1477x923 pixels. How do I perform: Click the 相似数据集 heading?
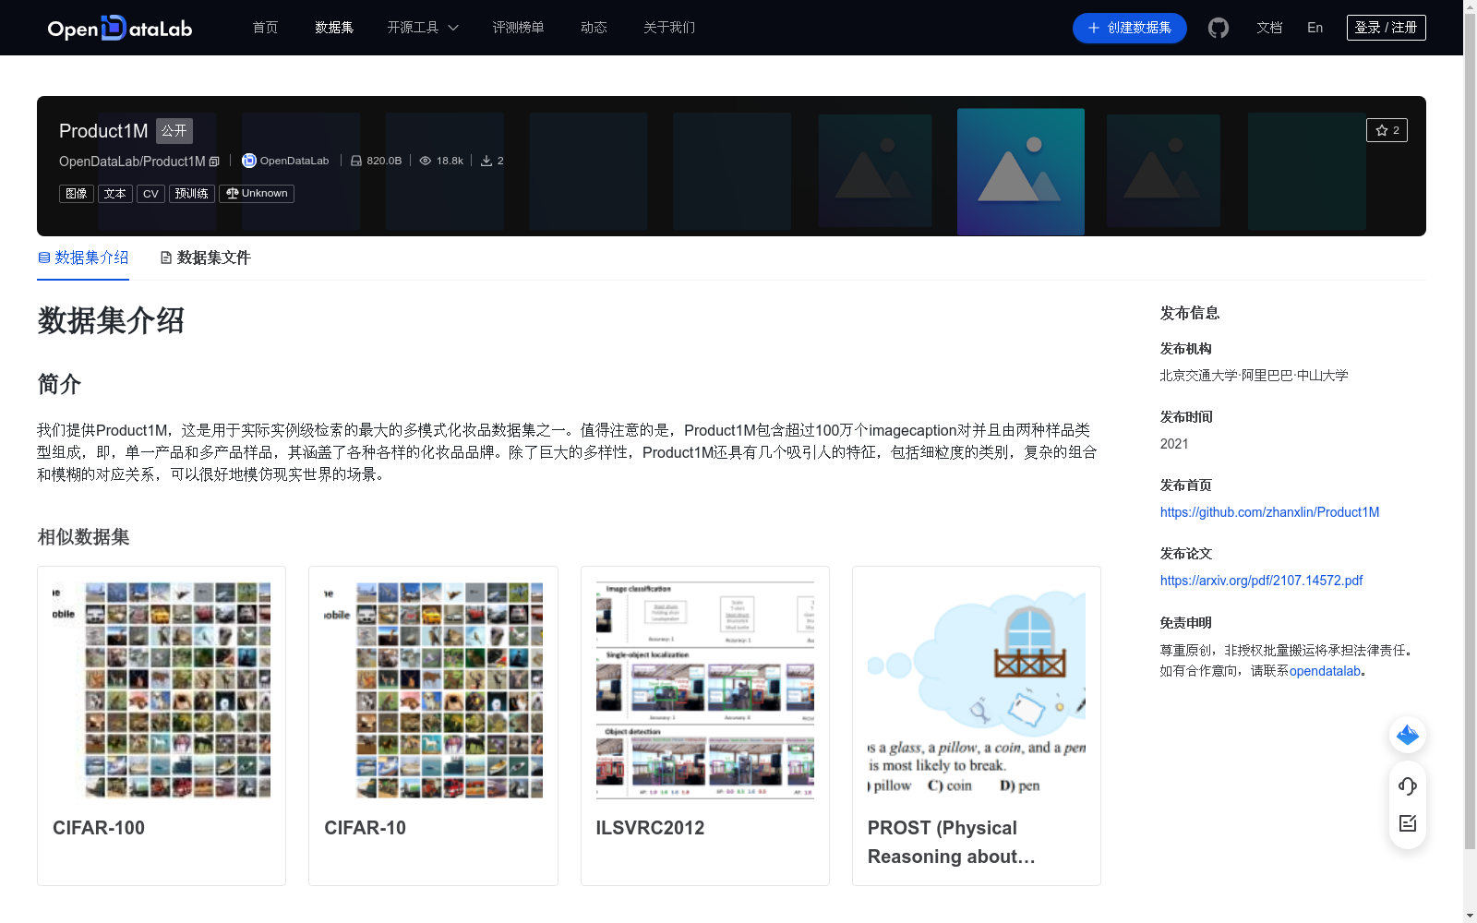83,537
